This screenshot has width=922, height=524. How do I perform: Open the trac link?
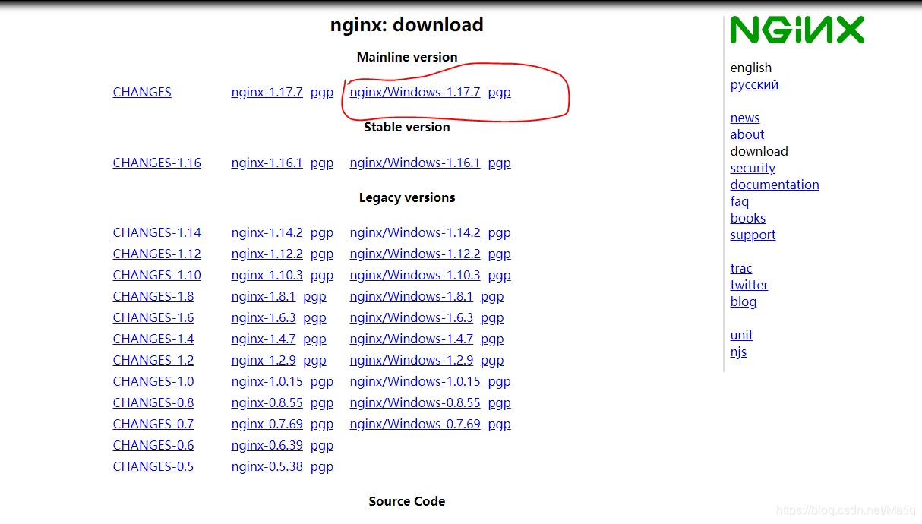click(741, 268)
